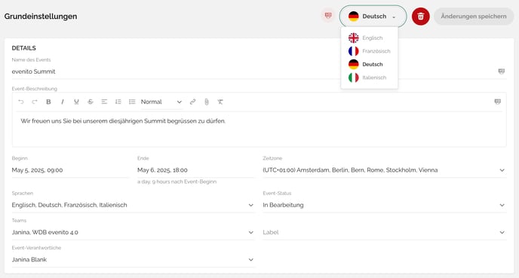This screenshot has width=519, height=278.
Task: Click the translation icon in description editor
Action: click(x=497, y=102)
